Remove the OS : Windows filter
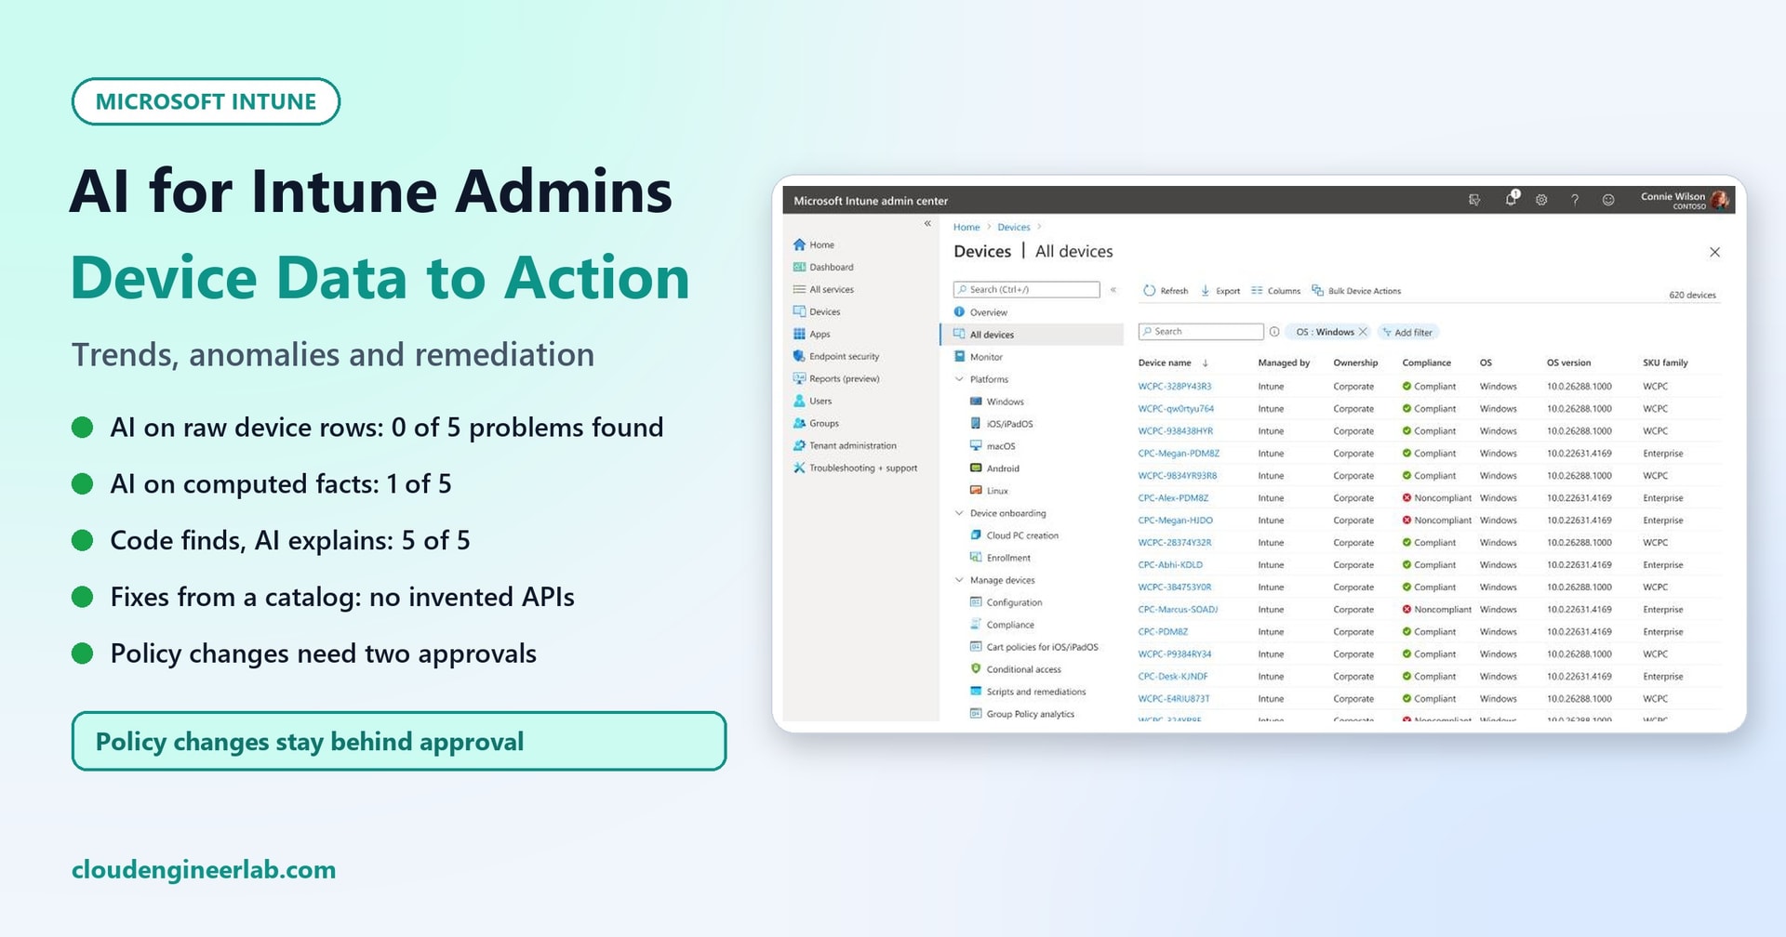The image size is (1786, 937). click(x=1363, y=332)
